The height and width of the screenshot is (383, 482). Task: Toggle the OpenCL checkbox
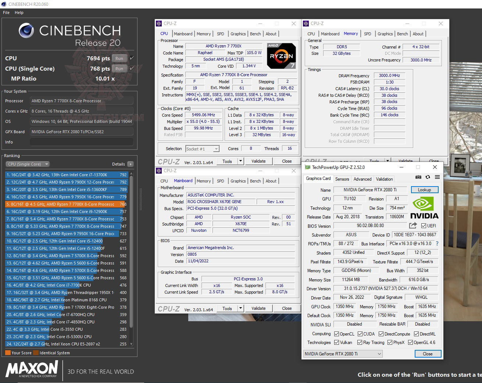(336, 334)
